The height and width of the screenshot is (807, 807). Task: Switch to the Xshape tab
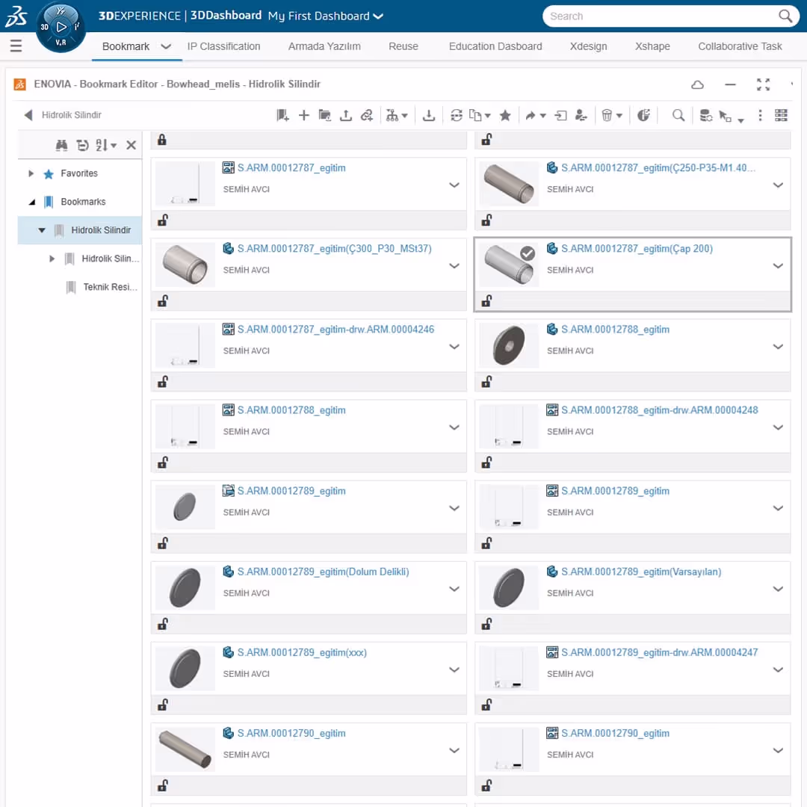coord(652,46)
